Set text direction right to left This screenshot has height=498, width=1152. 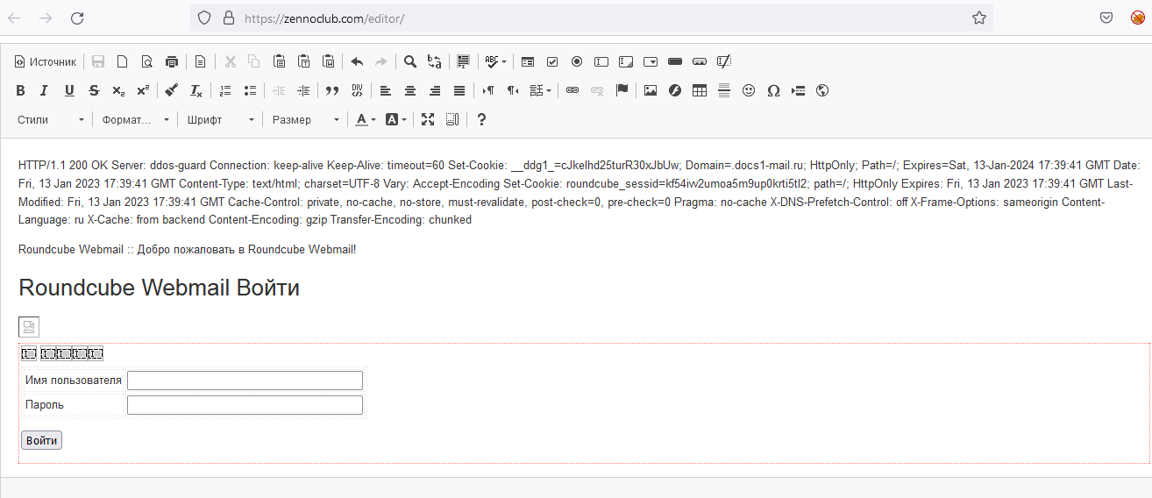point(513,90)
